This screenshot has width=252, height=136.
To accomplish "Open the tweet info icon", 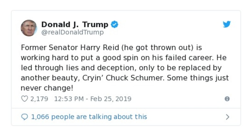I will point(227,99).
